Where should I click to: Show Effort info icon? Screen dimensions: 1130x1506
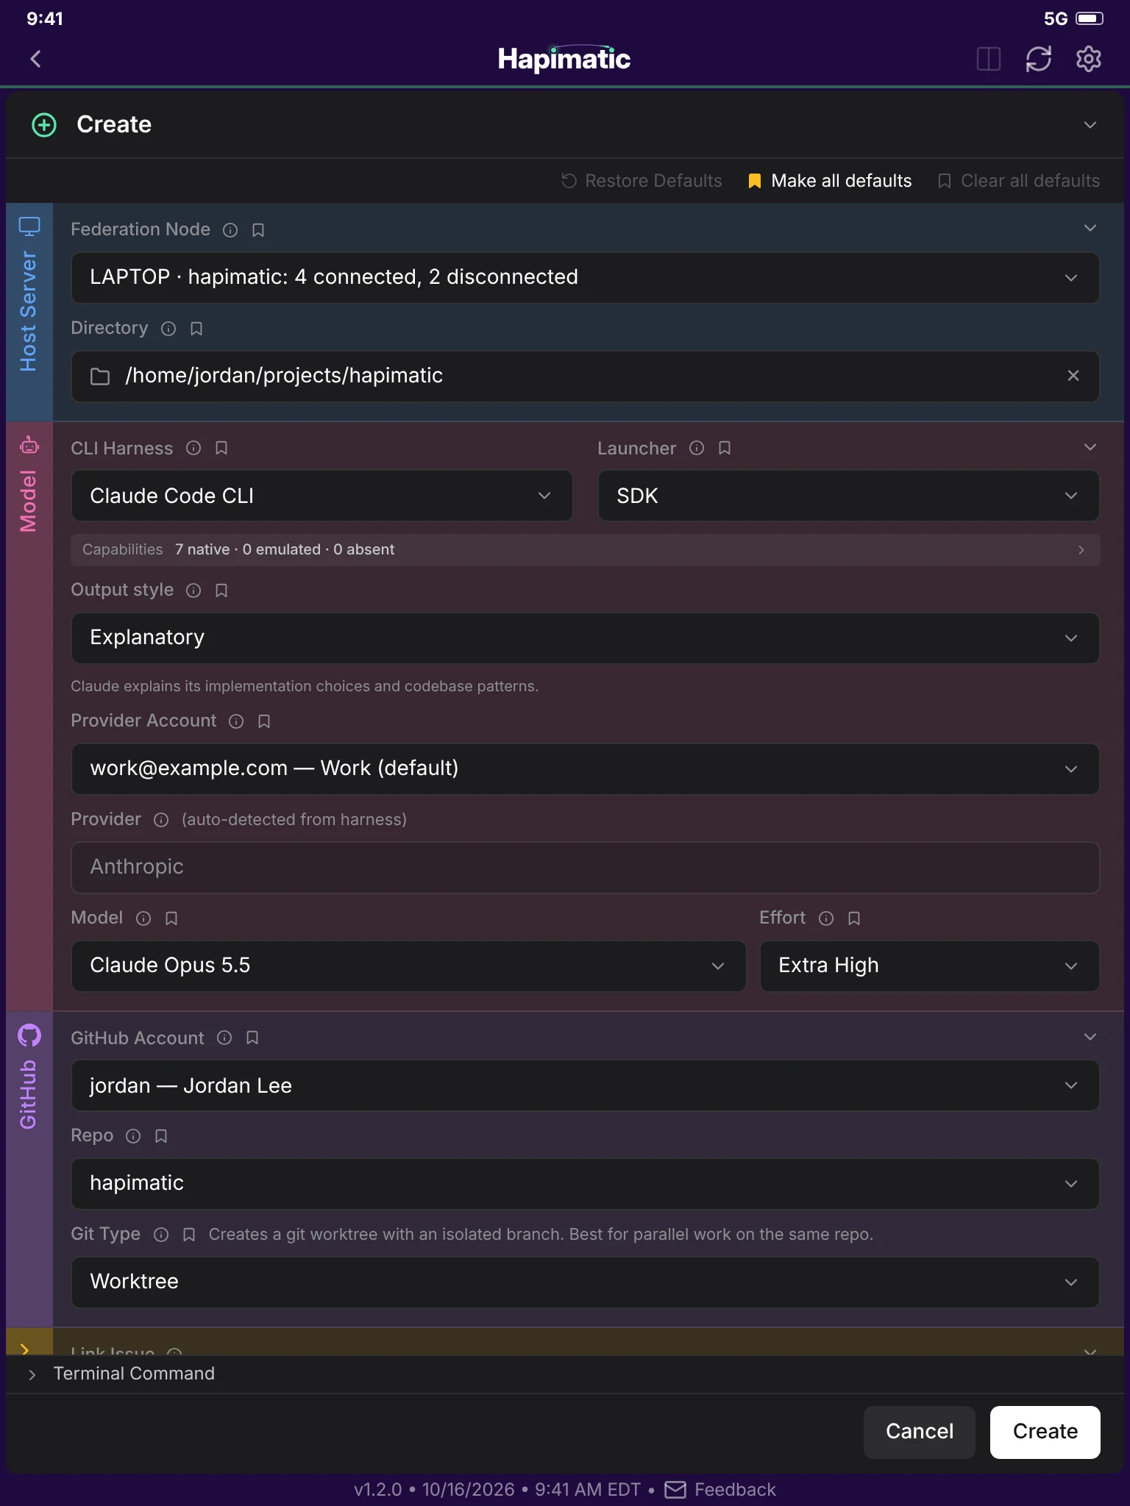pyautogui.click(x=826, y=918)
